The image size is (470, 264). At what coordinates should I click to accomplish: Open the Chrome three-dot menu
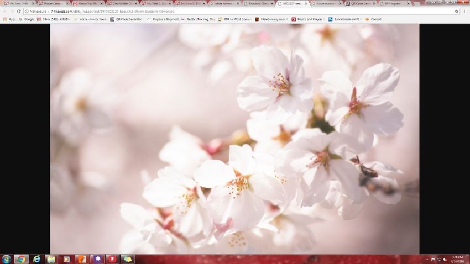(x=464, y=12)
